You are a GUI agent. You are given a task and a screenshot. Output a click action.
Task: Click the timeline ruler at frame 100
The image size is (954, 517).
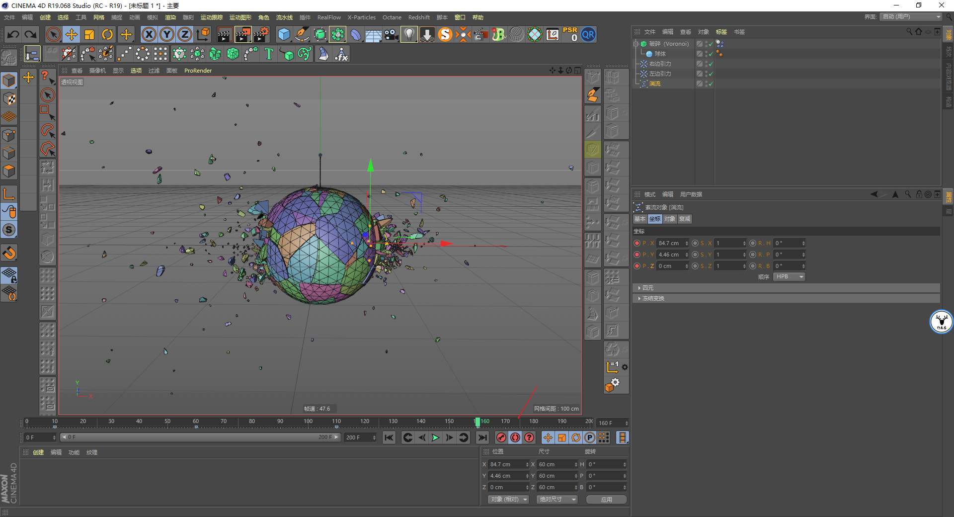click(x=308, y=422)
